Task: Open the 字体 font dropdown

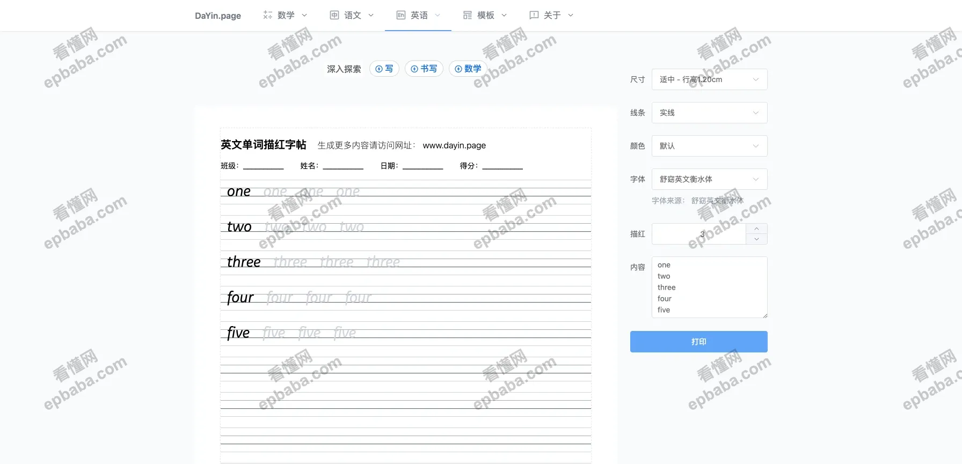Action: 709,179
